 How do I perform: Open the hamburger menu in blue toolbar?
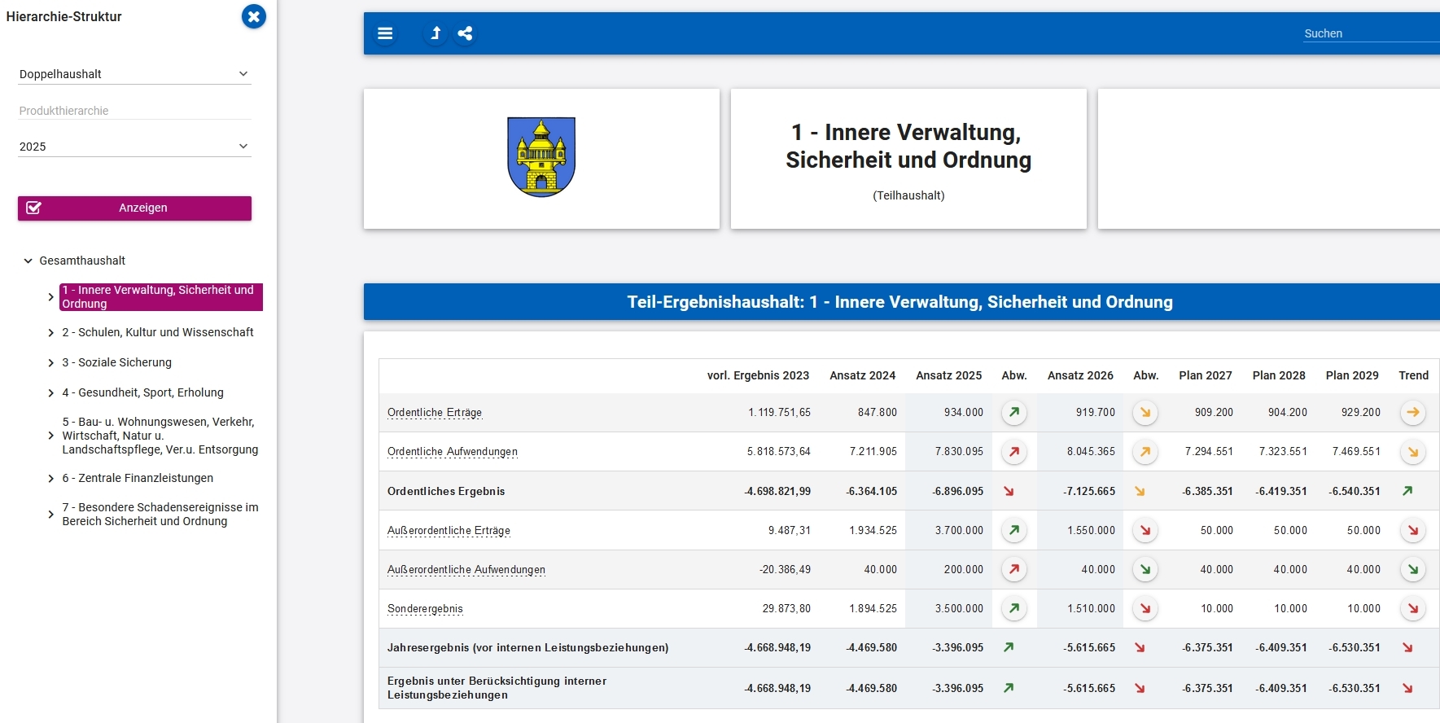[x=385, y=33]
